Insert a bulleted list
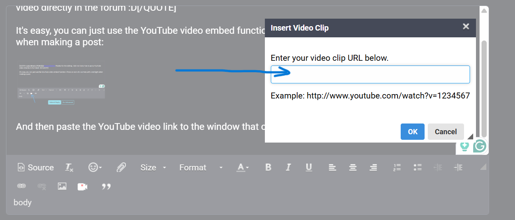Viewport: 515px width, 220px height. 417,168
